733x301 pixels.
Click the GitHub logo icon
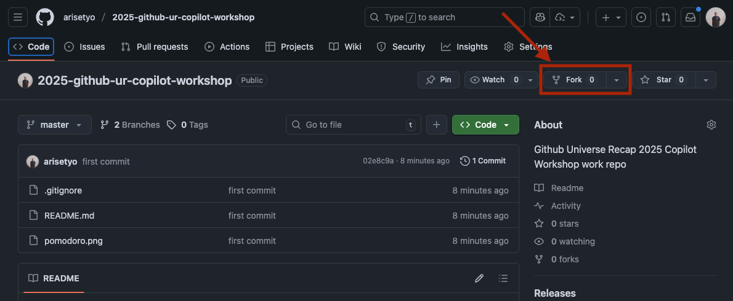click(x=45, y=17)
